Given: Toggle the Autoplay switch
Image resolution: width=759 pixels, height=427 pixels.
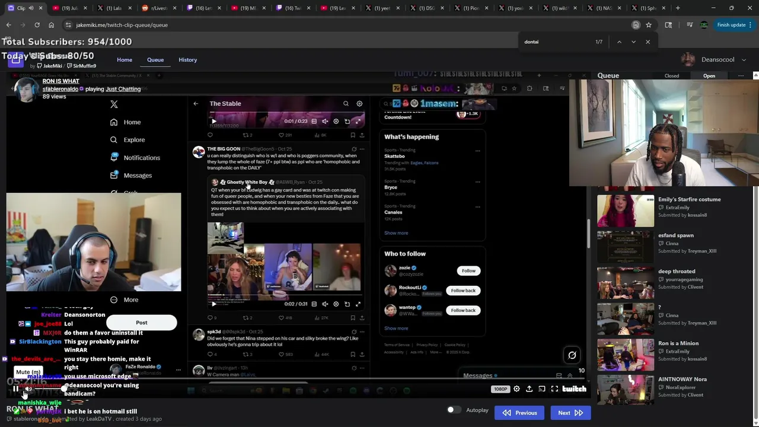Looking at the screenshot, I should 454,410.
